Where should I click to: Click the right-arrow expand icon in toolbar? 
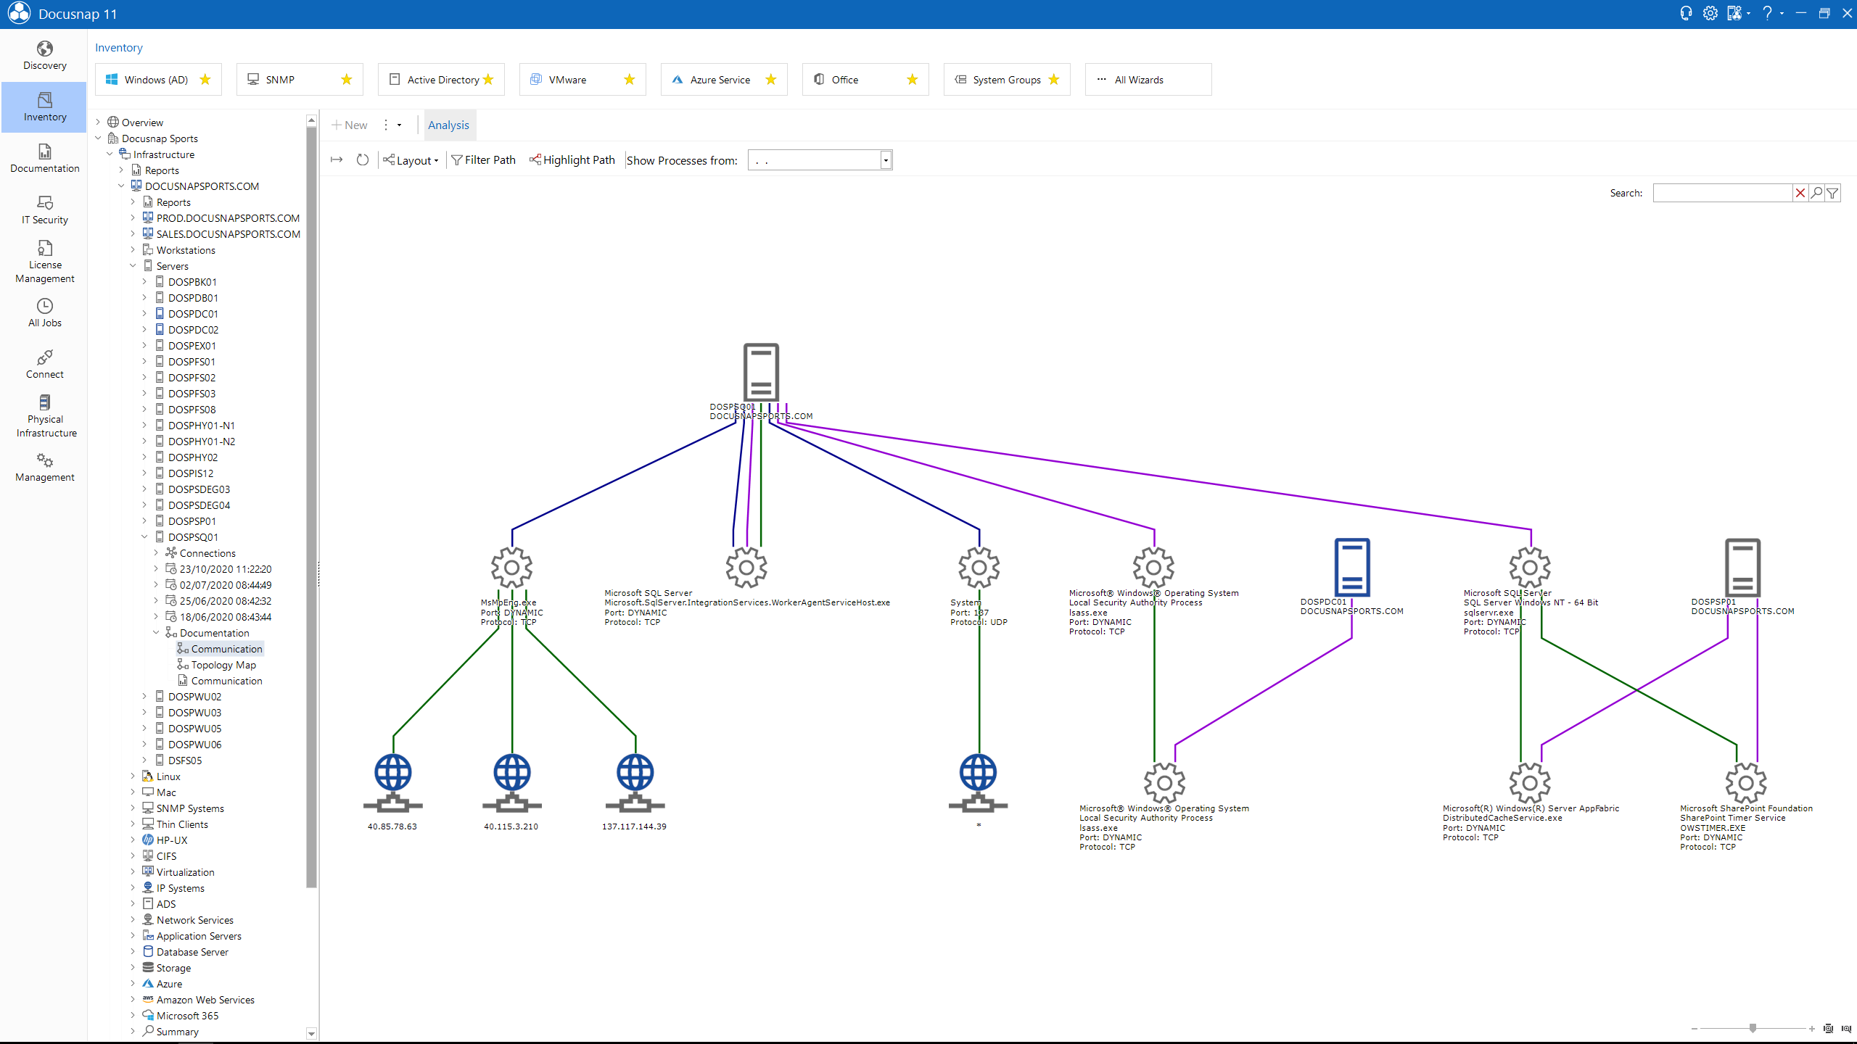coord(337,159)
